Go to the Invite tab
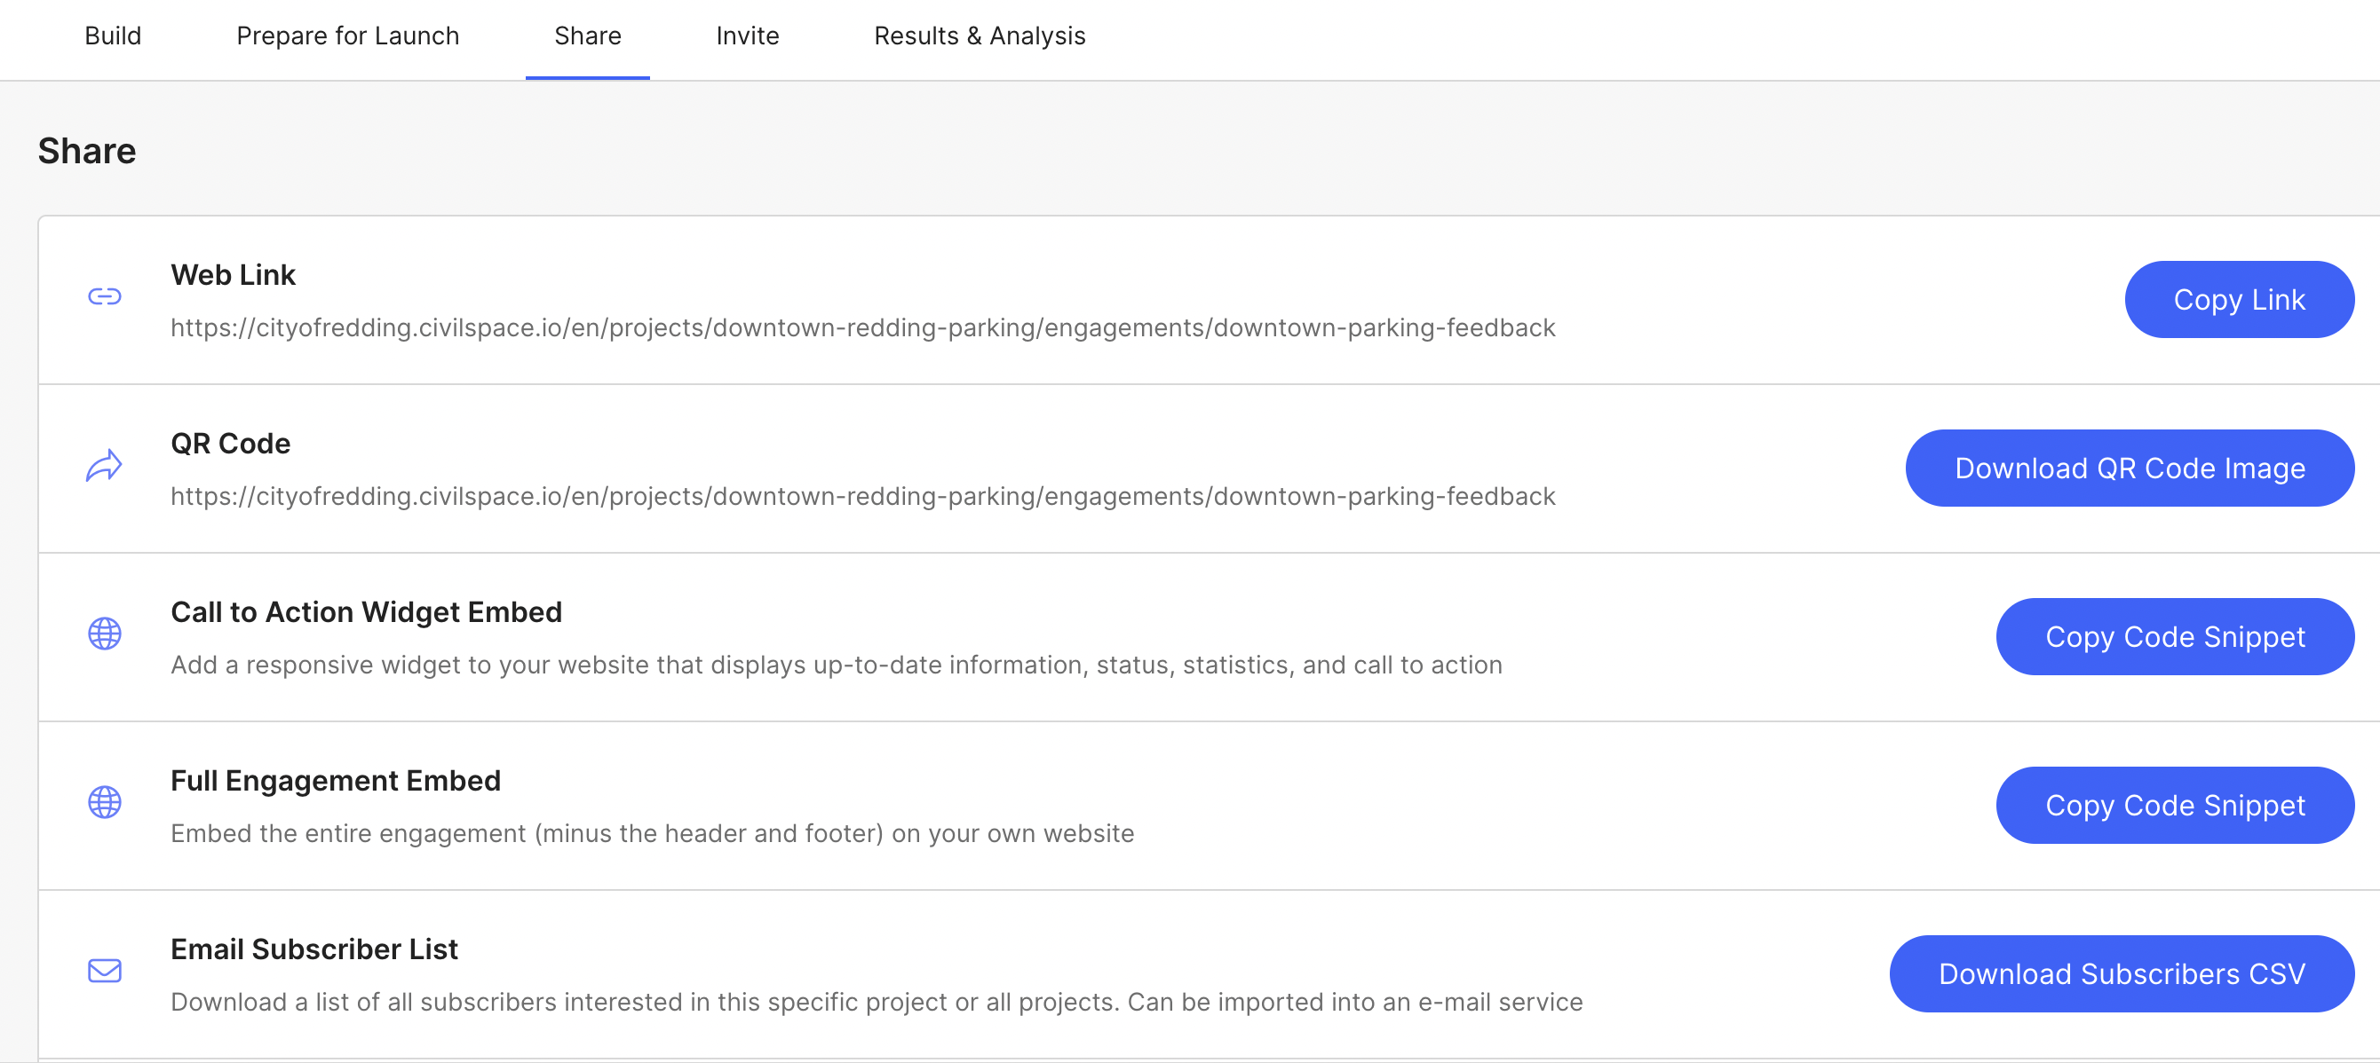 click(x=748, y=36)
